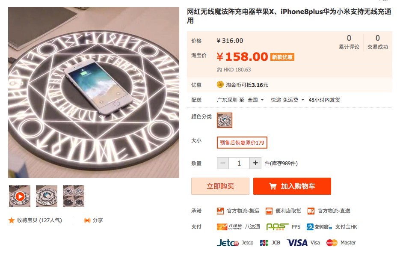Click the VISA payment logo
The width and height of the screenshot is (400, 259).
pyautogui.click(x=297, y=242)
